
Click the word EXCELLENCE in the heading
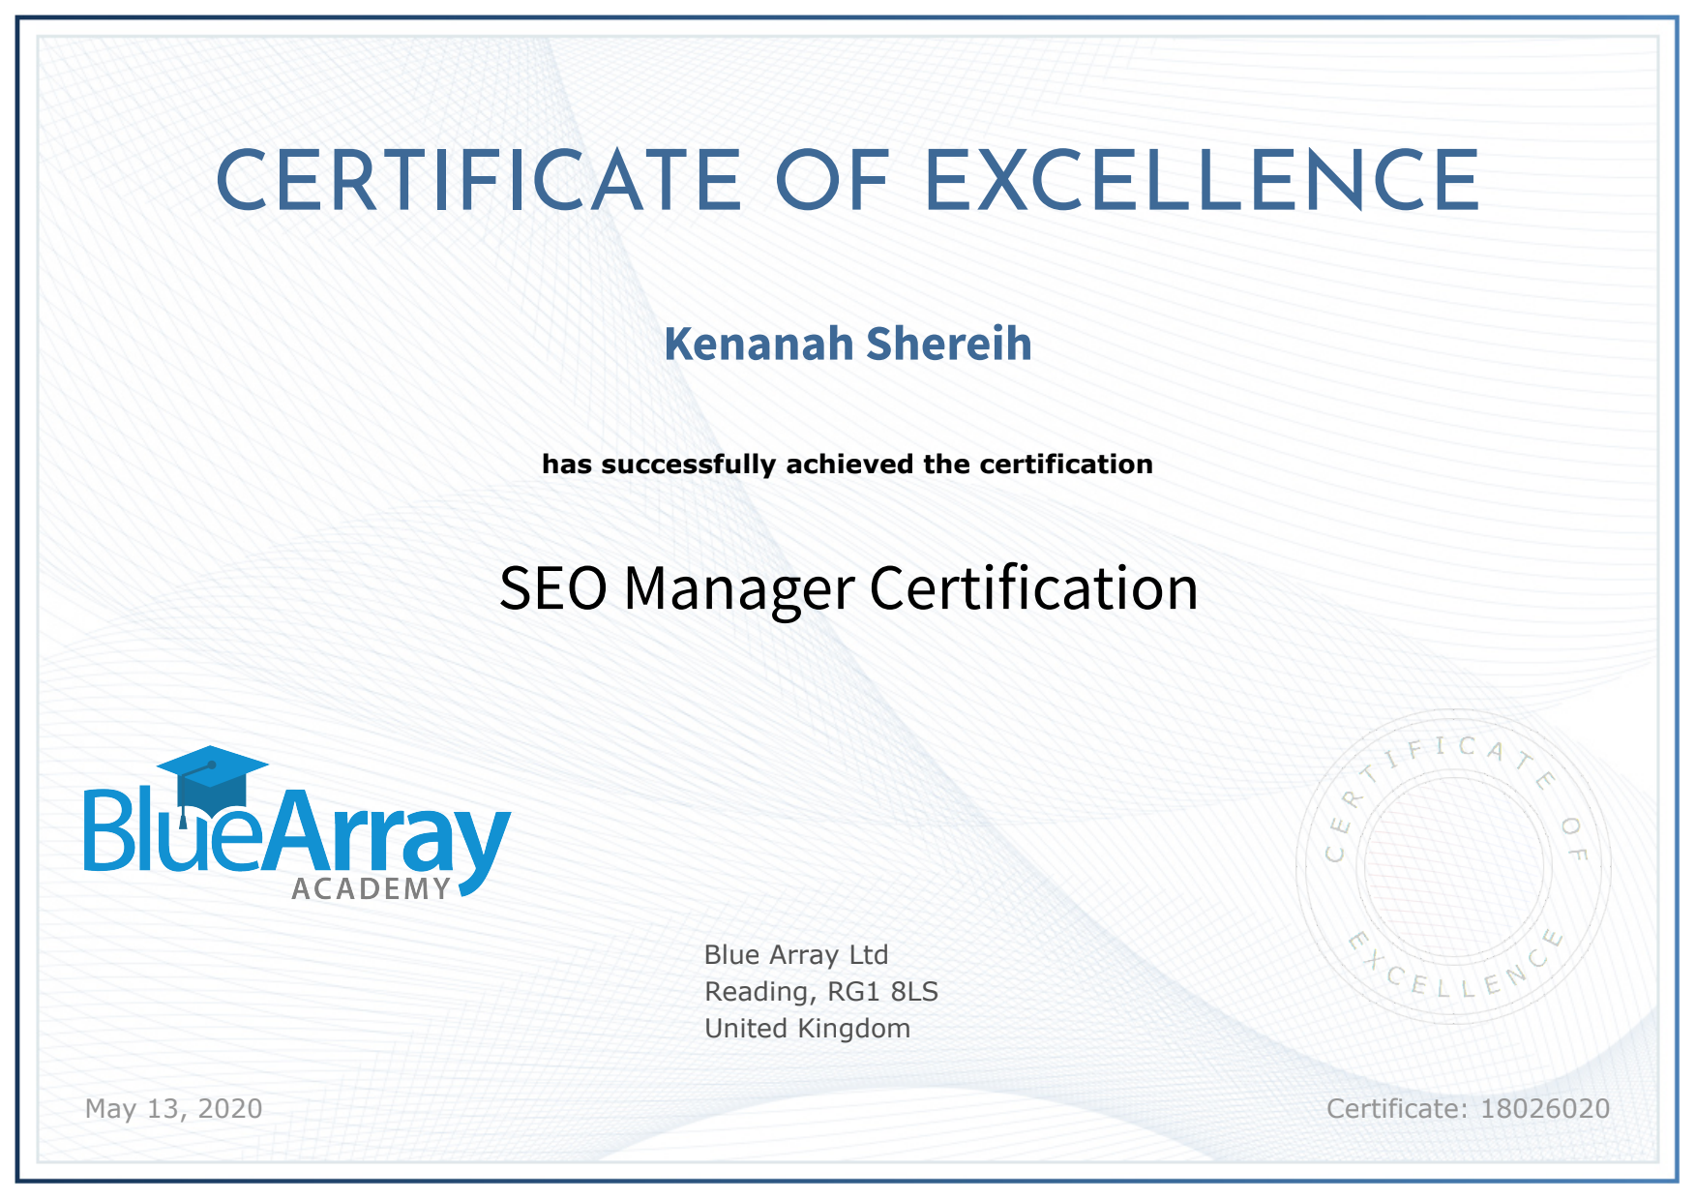(x=1203, y=182)
